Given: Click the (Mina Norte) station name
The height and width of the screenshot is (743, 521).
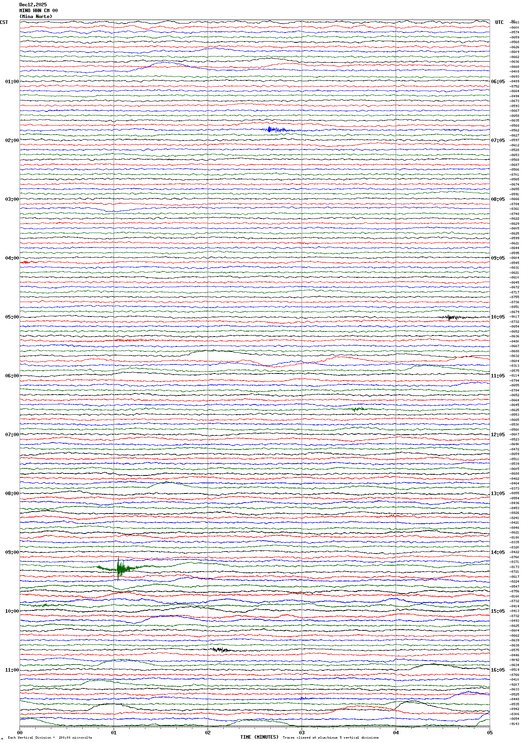Looking at the screenshot, I should point(36,16).
